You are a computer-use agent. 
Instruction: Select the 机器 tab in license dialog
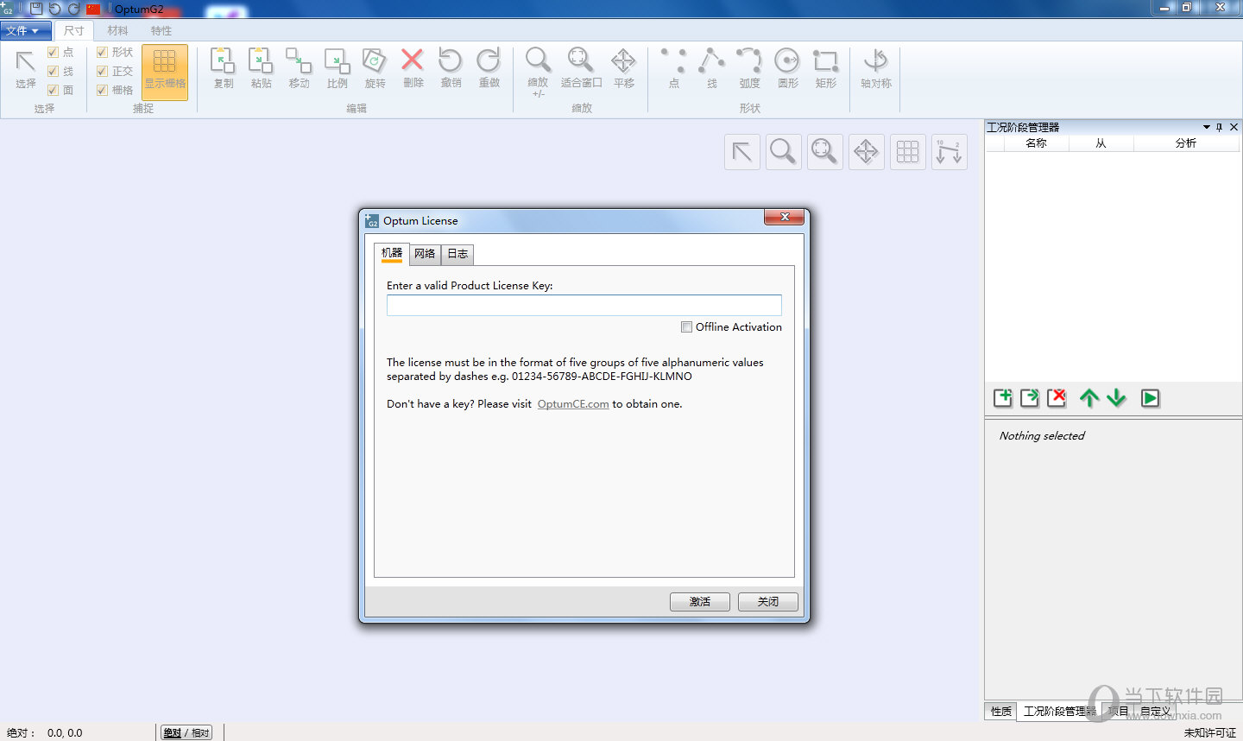[392, 253]
